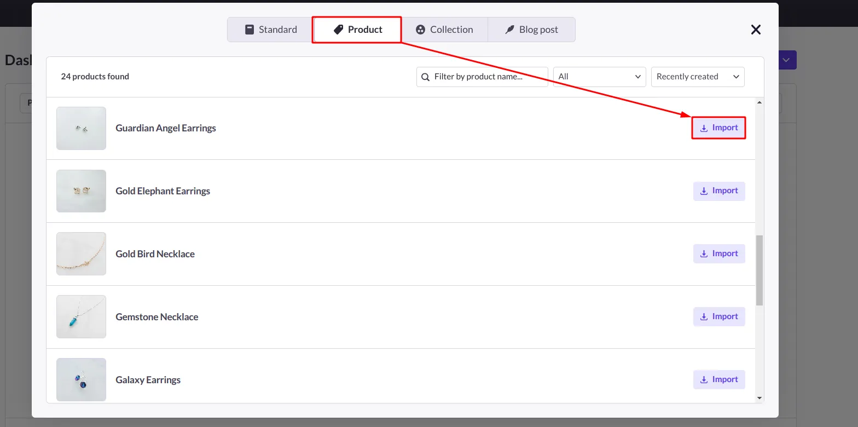Click Galaxy Earrings thumbnail
Screen dimensions: 858x427
[81, 379]
